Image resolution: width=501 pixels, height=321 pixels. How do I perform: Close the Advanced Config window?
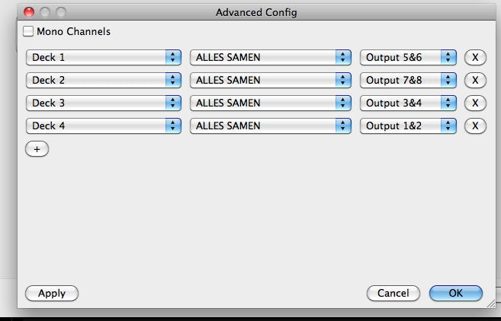coord(29,12)
